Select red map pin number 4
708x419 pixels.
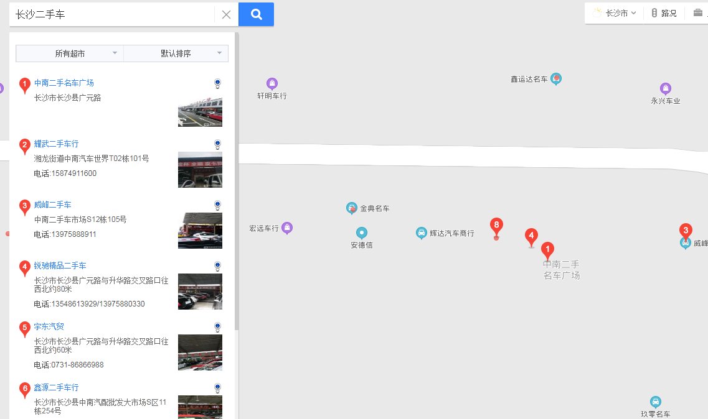click(531, 236)
